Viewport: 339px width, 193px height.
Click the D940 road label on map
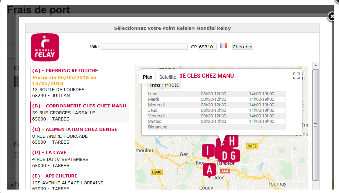(x=156, y=172)
